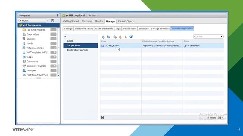243x136 pixels.
Task: Open the Sessions sub-tab
Action: (144, 29)
